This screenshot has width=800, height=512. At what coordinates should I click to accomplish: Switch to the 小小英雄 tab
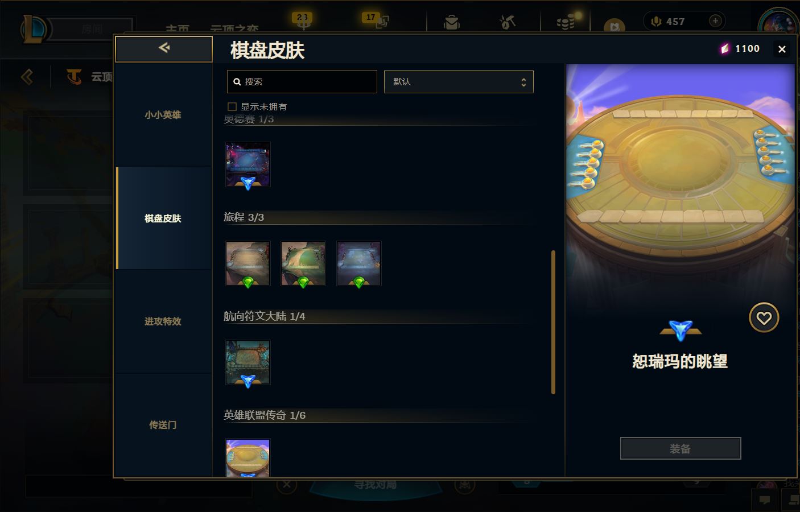[163, 115]
